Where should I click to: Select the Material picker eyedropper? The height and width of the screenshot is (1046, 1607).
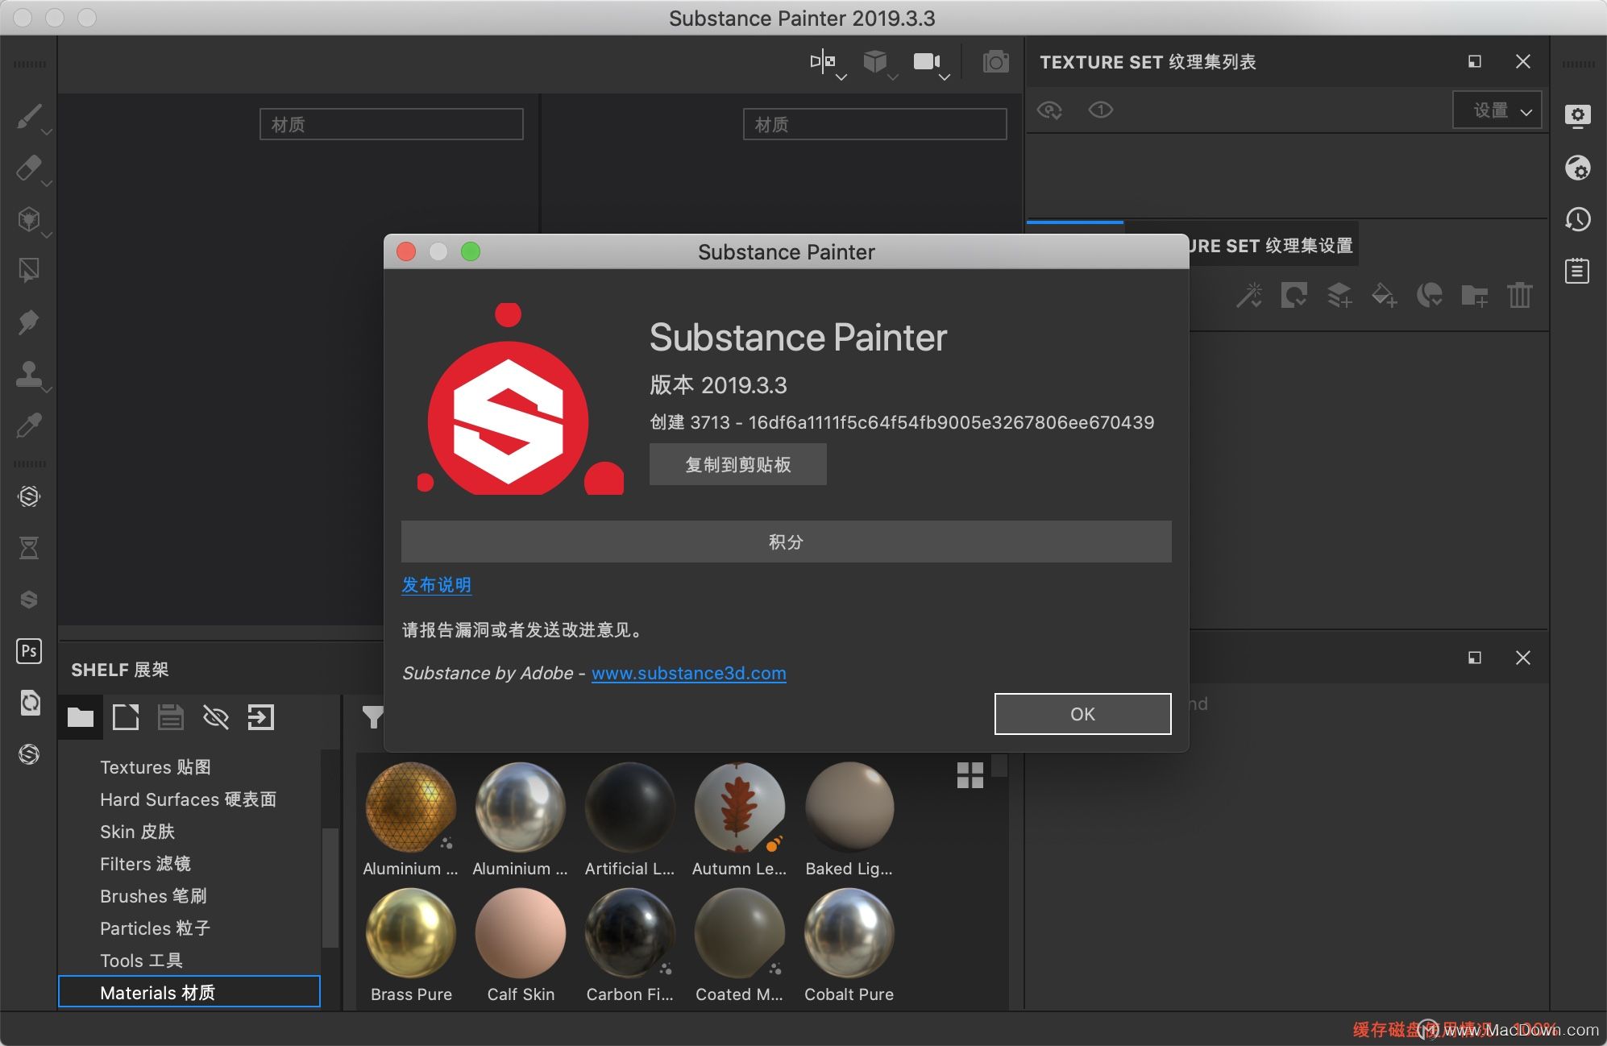(x=29, y=425)
